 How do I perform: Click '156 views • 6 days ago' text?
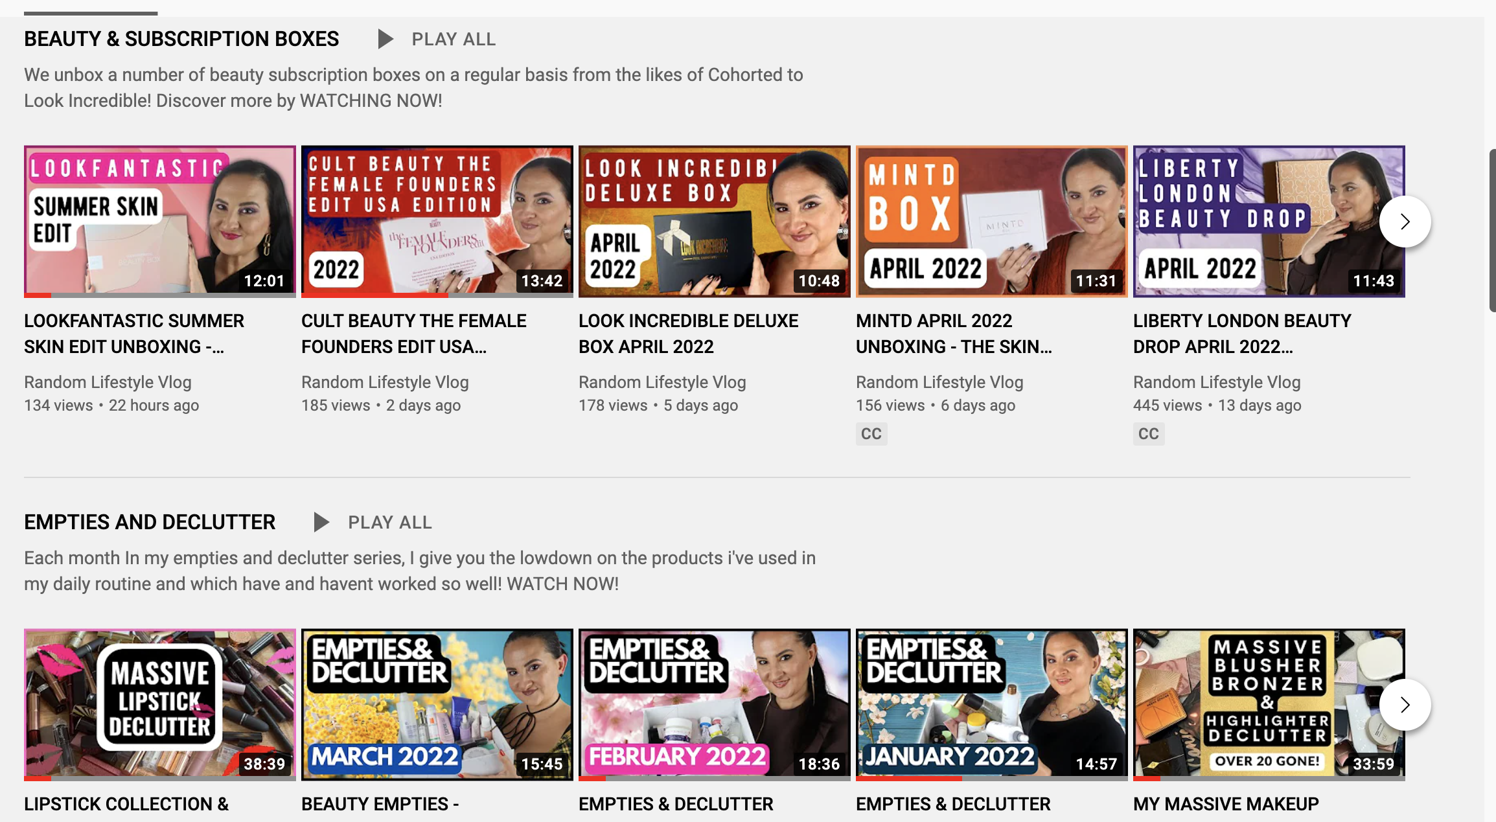(936, 405)
